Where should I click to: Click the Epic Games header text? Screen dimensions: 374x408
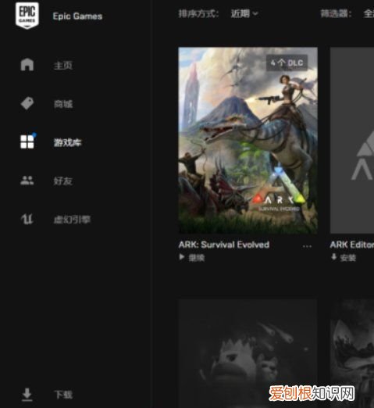(77, 16)
